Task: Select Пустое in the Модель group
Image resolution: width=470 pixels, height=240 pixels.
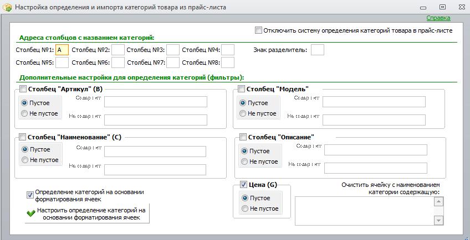Action: tap(243, 103)
